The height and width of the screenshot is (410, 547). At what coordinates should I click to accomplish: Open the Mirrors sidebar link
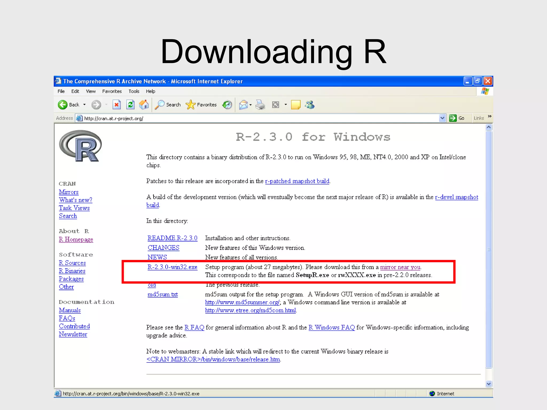coord(69,192)
